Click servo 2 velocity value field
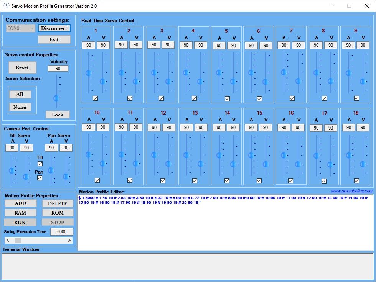 coord(136,45)
